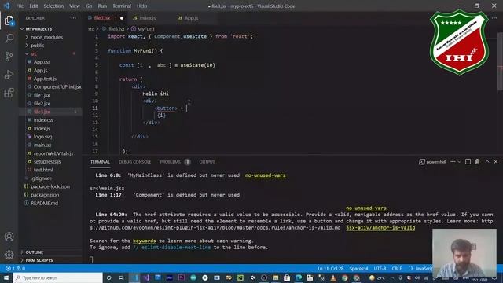Open Task View on the taskbar
503x283 pixels.
click(x=122, y=277)
